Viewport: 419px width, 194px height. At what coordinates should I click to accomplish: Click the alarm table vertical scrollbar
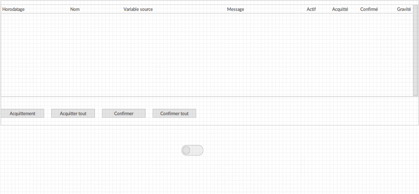416,50
